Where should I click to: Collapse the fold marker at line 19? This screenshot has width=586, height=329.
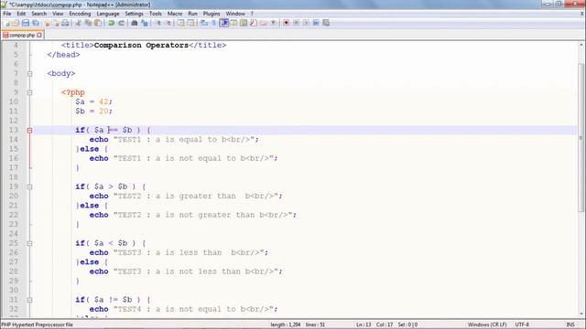[x=29, y=186]
